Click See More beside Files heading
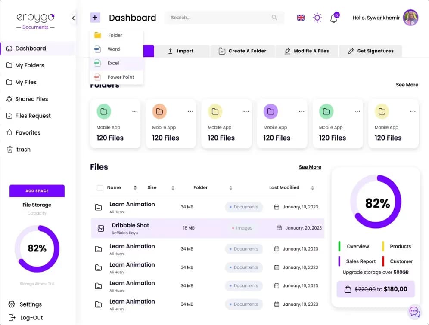 pos(310,167)
